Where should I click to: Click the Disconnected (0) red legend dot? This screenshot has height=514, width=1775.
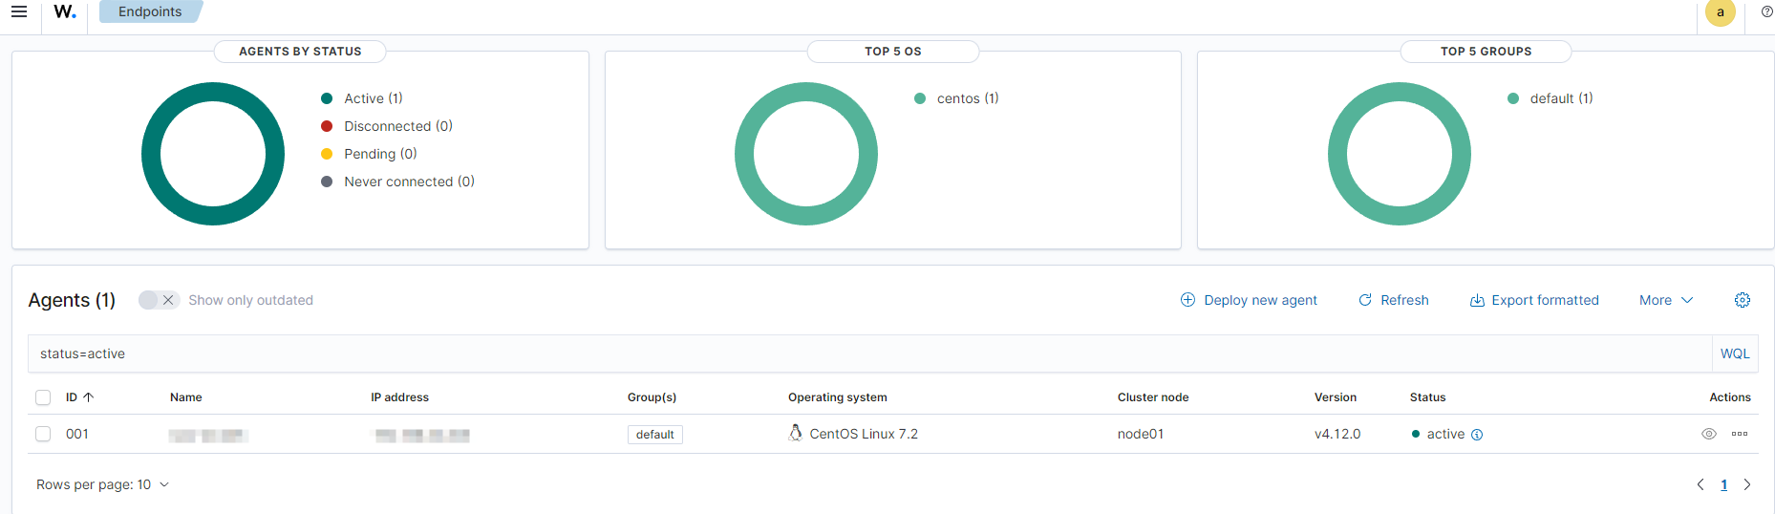pos(327,126)
